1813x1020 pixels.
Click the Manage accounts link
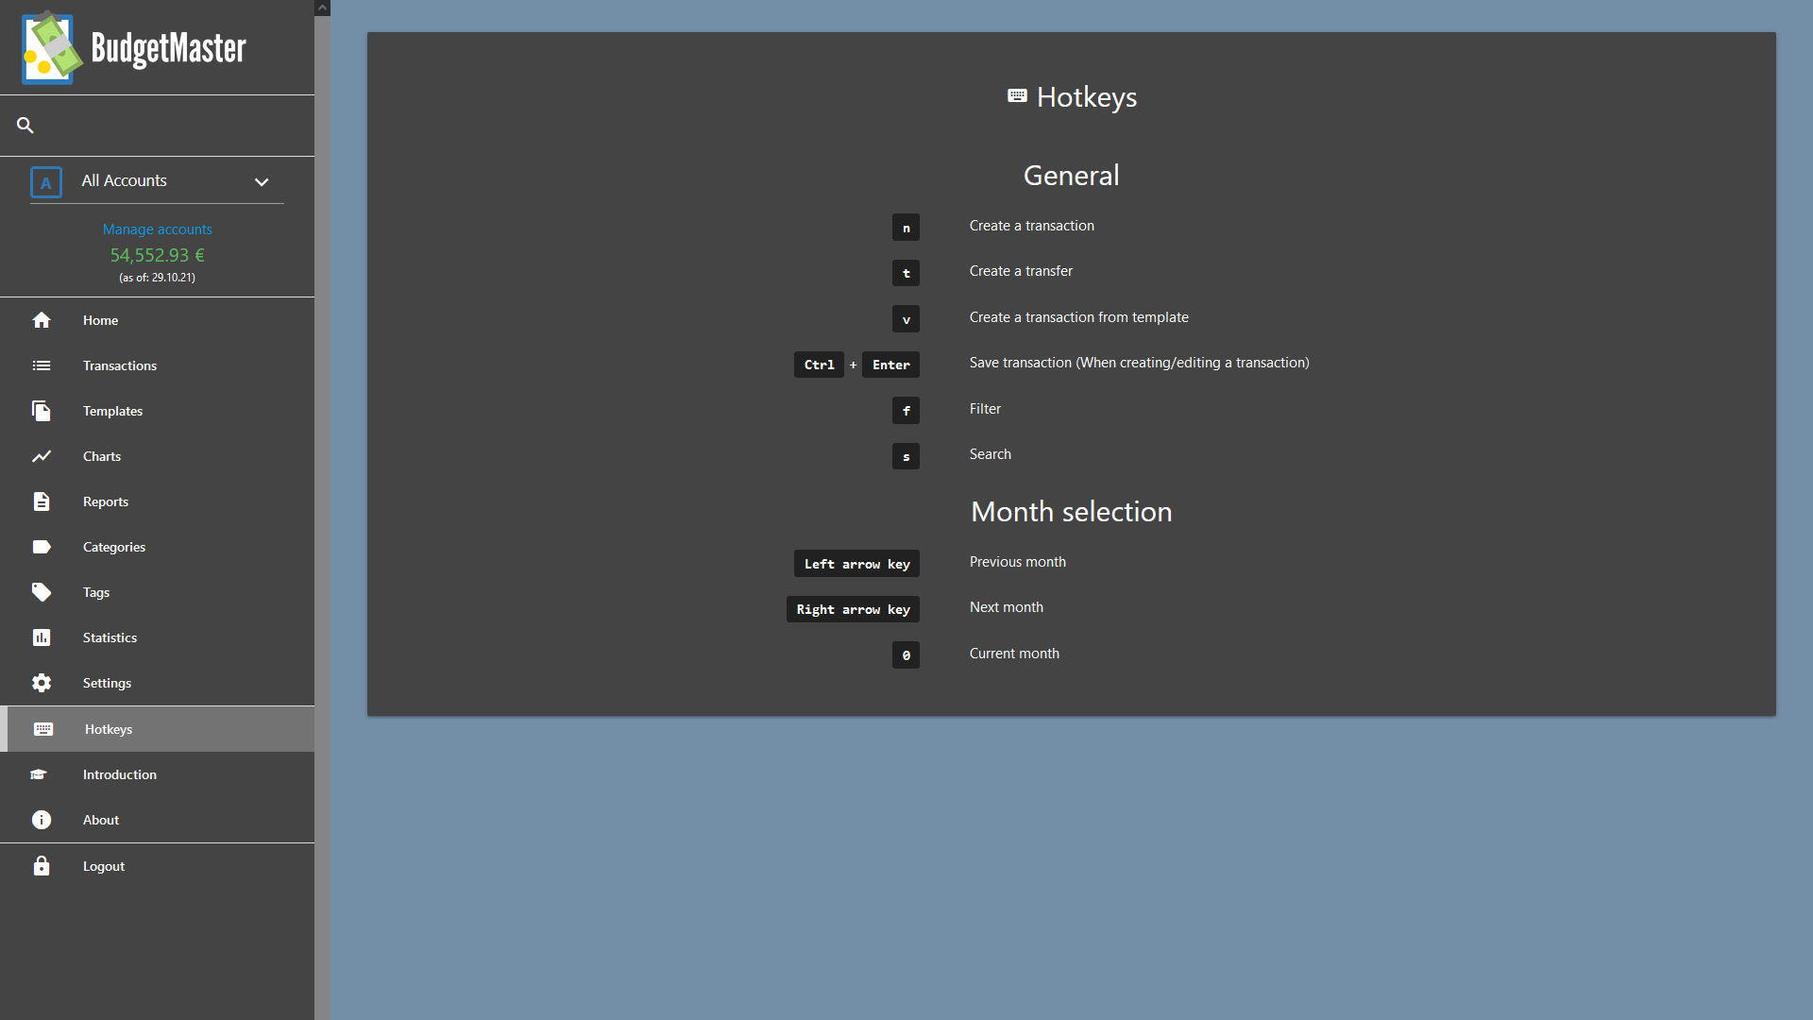click(157, 229)
